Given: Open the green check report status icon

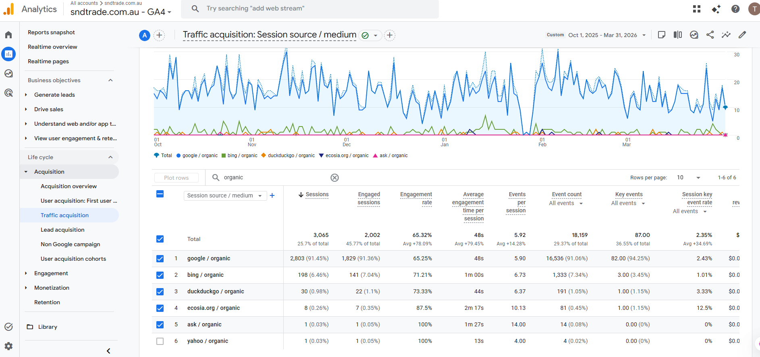Looking at the screenshot, I should [365, 35].
